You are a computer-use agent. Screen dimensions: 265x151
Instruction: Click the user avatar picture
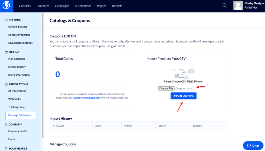[x=238, y=5]
